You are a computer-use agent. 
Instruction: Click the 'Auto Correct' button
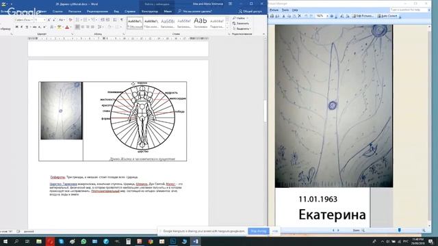(387, 16)
